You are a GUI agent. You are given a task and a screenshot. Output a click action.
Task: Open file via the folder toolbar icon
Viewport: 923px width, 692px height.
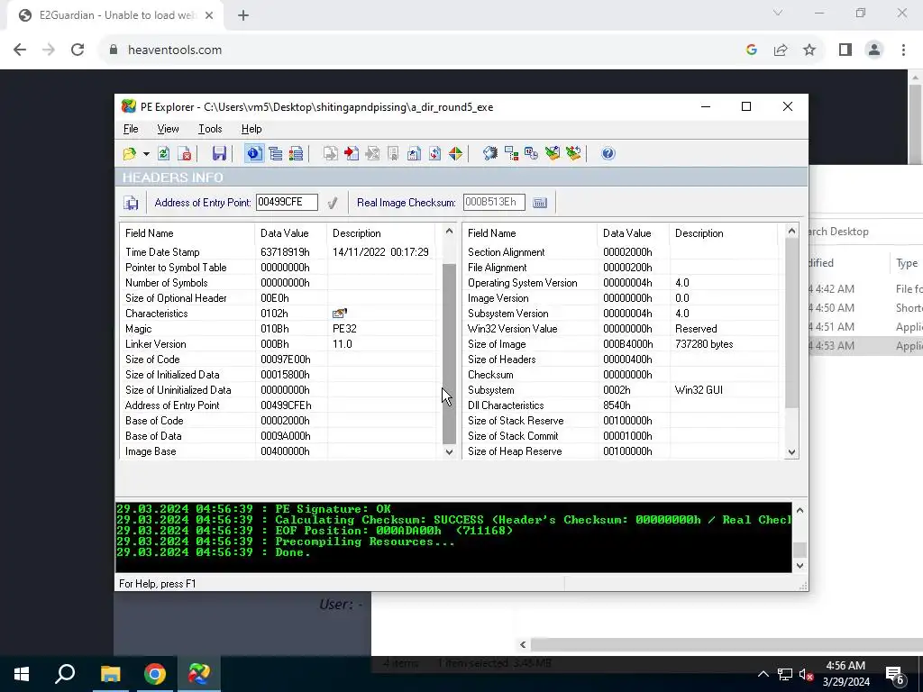click(130, 153)
